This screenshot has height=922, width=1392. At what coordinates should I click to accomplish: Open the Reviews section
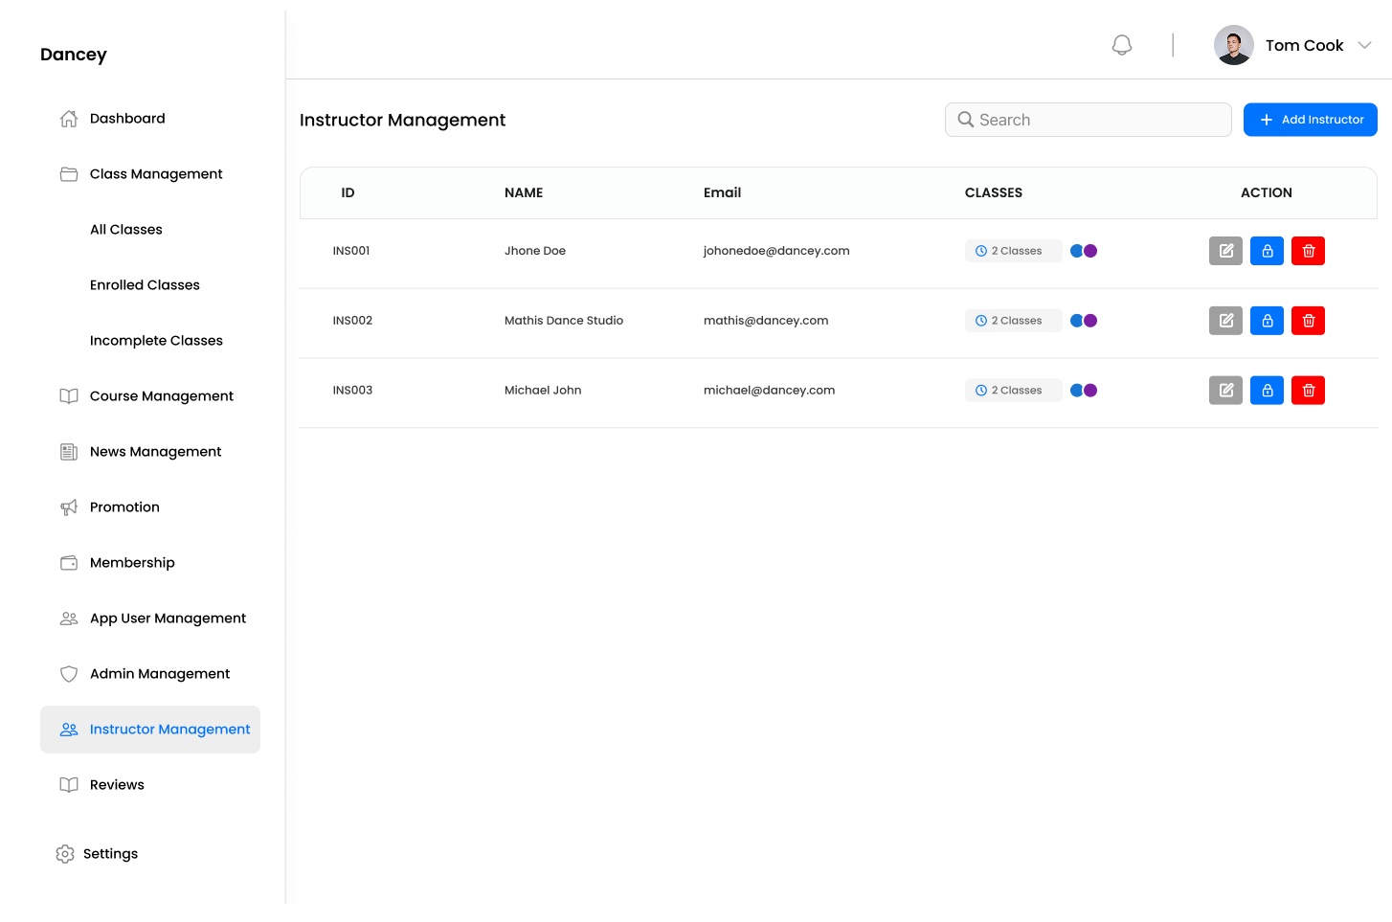116,784
